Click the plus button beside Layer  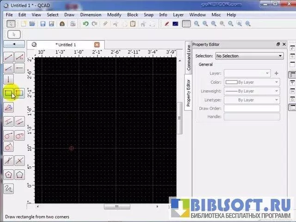click(277, 73)
